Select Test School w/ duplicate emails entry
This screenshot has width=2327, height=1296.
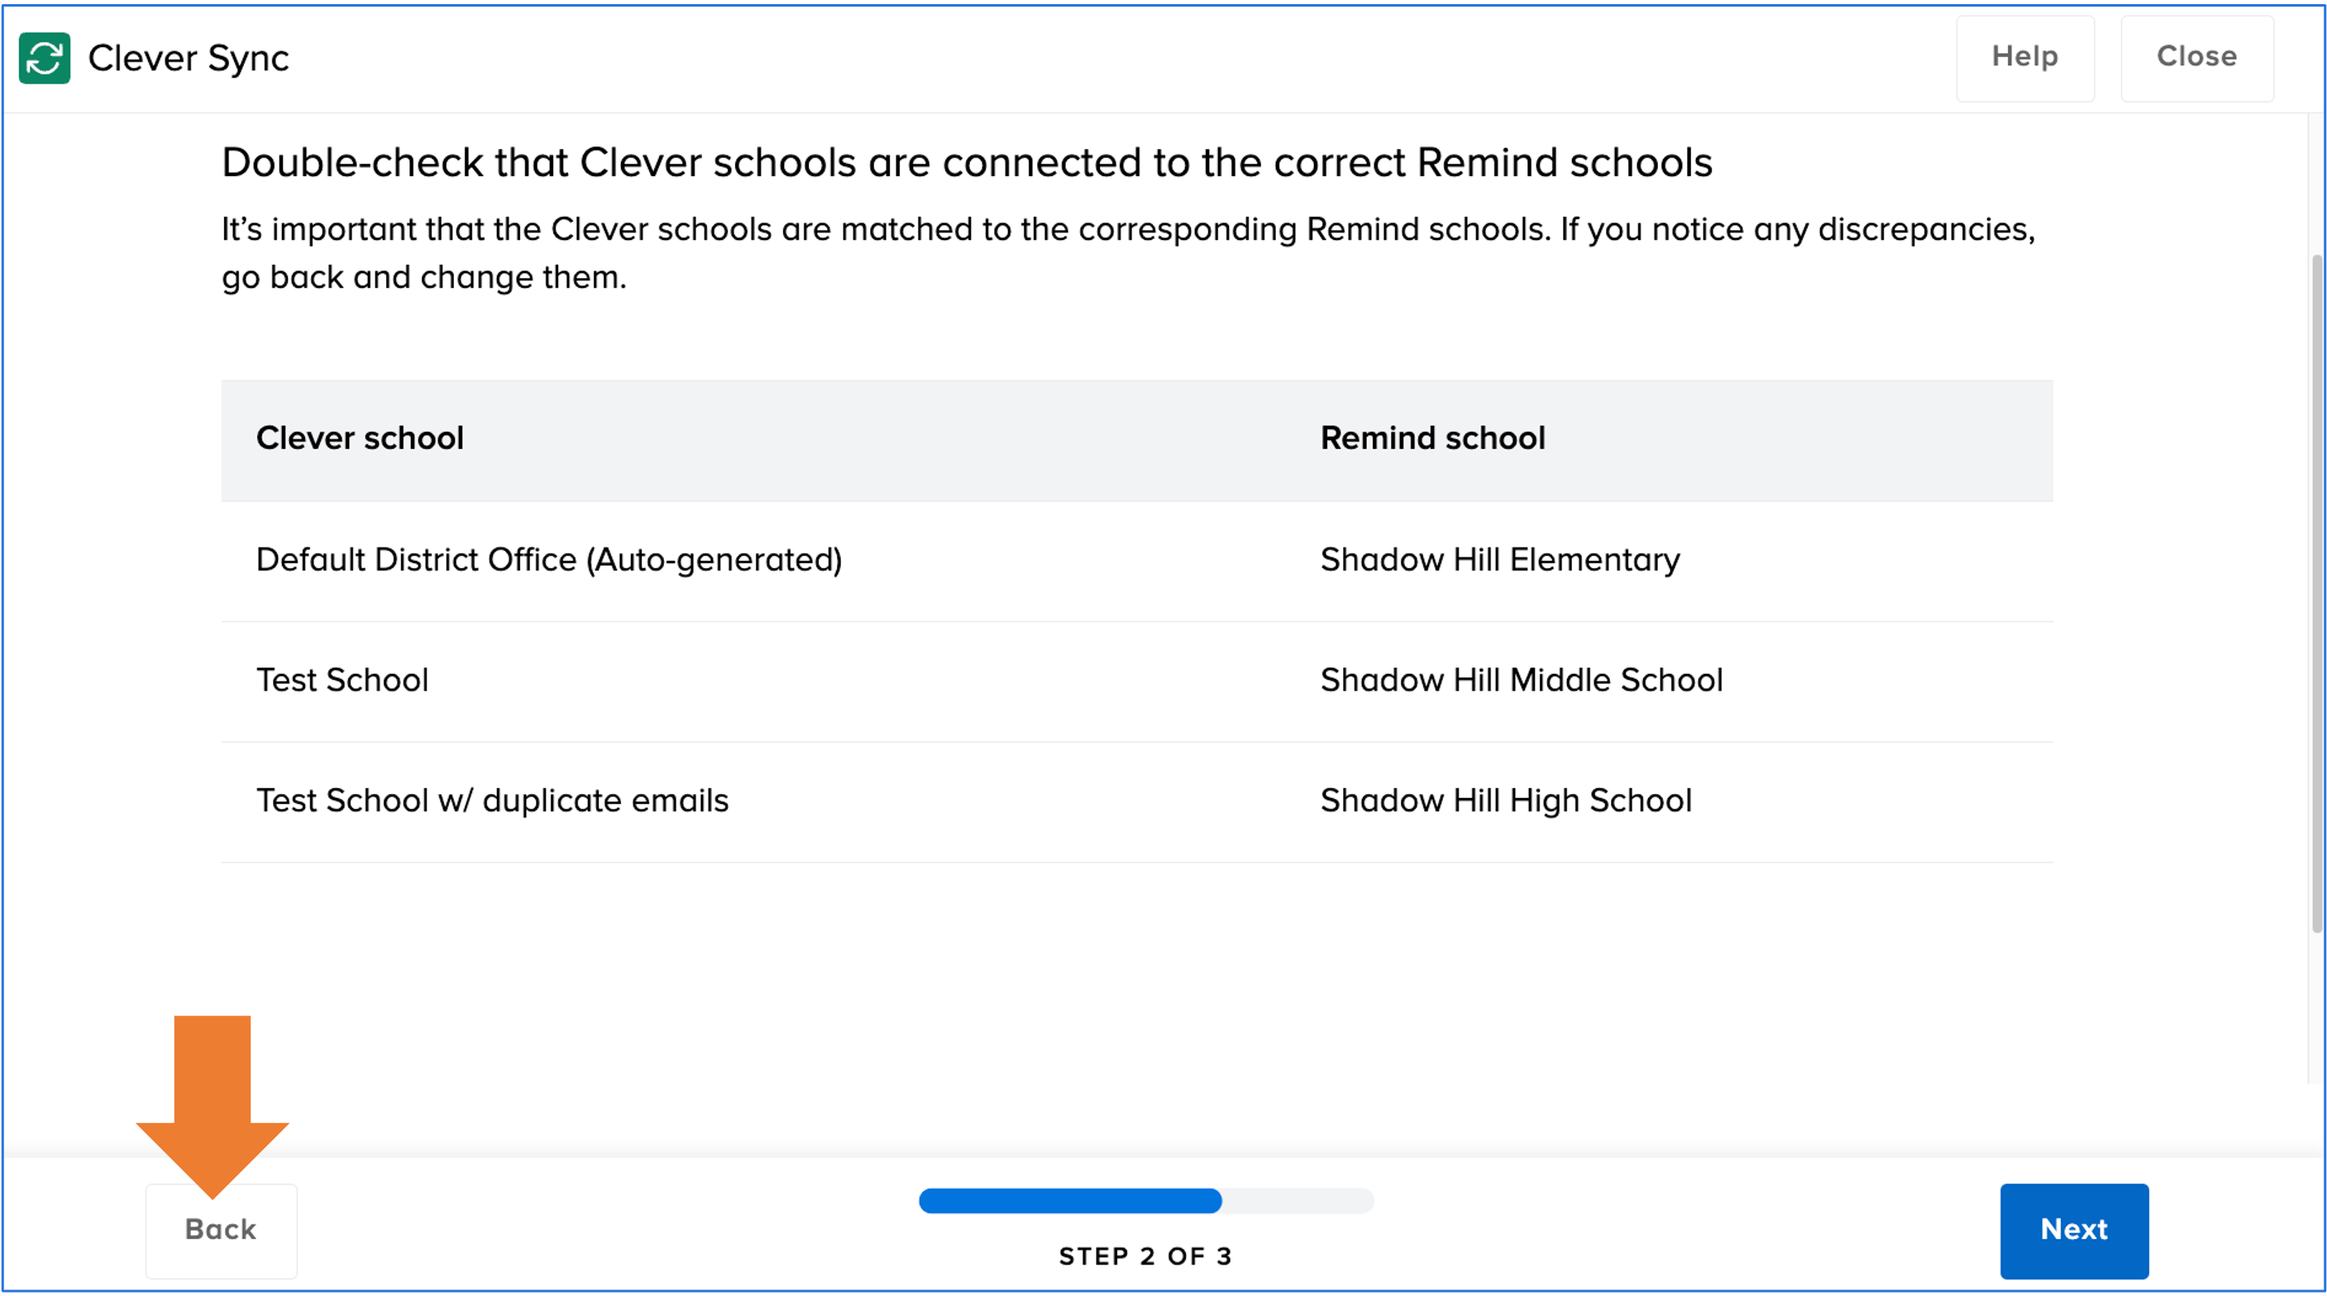[x=492, y=801]
